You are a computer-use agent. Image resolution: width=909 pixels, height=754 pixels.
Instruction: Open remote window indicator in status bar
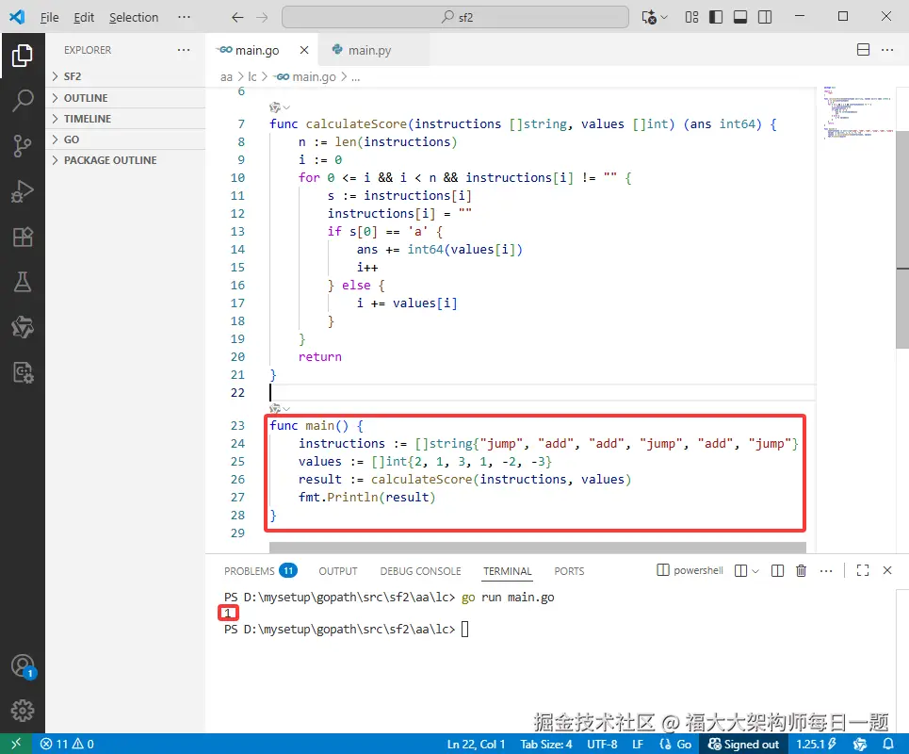(16, 744)
